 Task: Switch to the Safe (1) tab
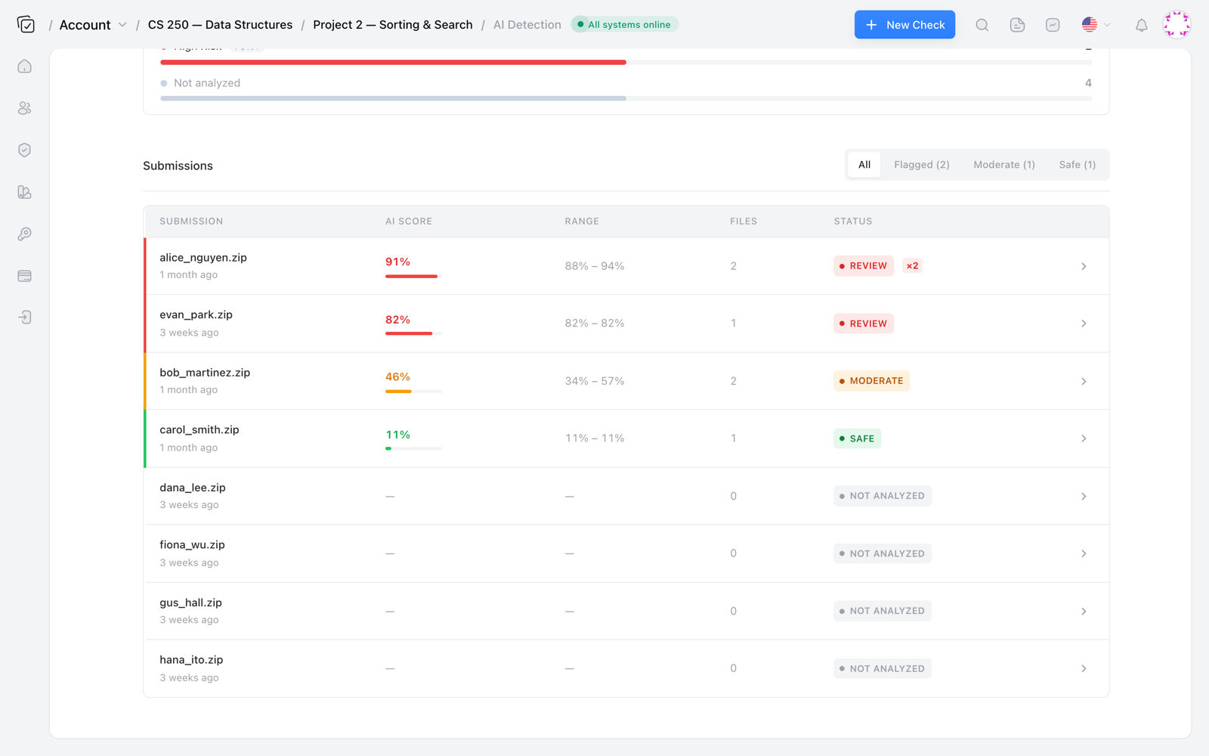pos(1078,165)
